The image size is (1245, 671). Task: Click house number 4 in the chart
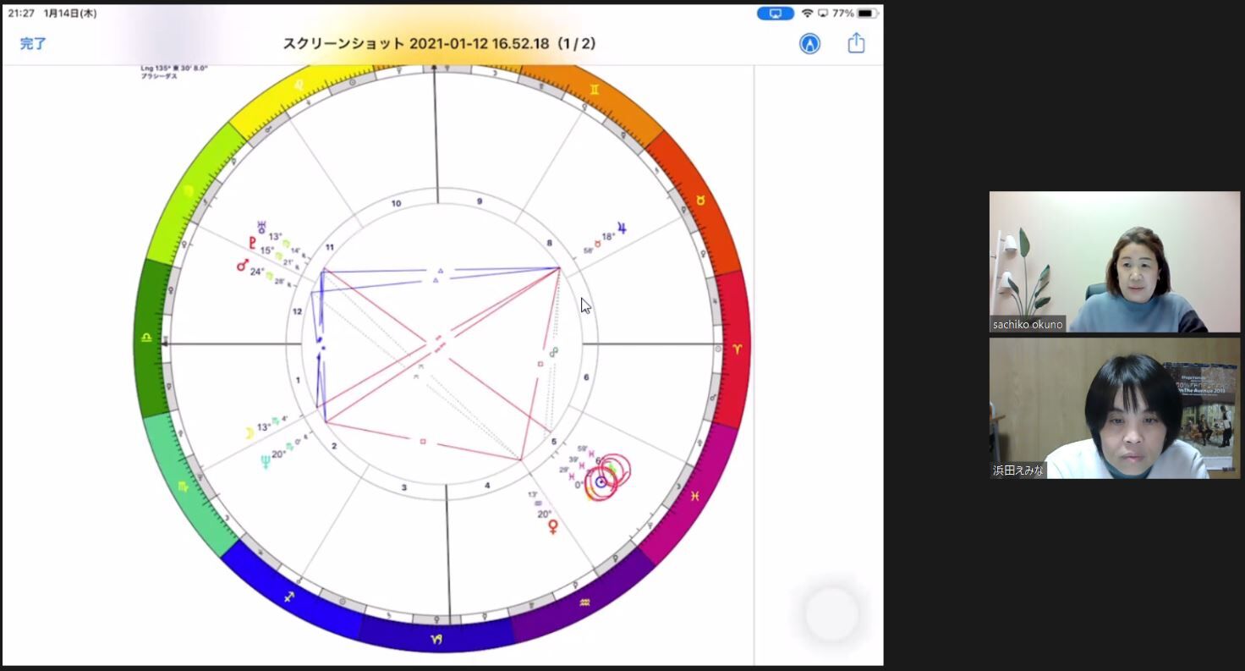[487, 485]
